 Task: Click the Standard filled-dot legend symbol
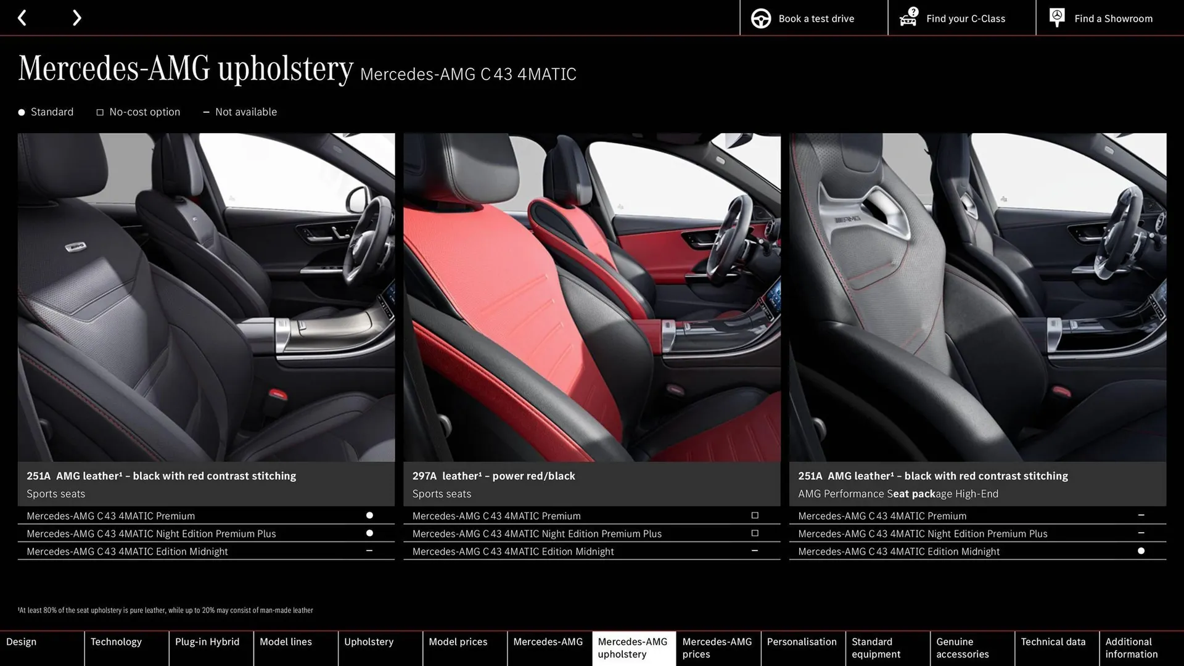pyautogui.click(x=21, y=112)
